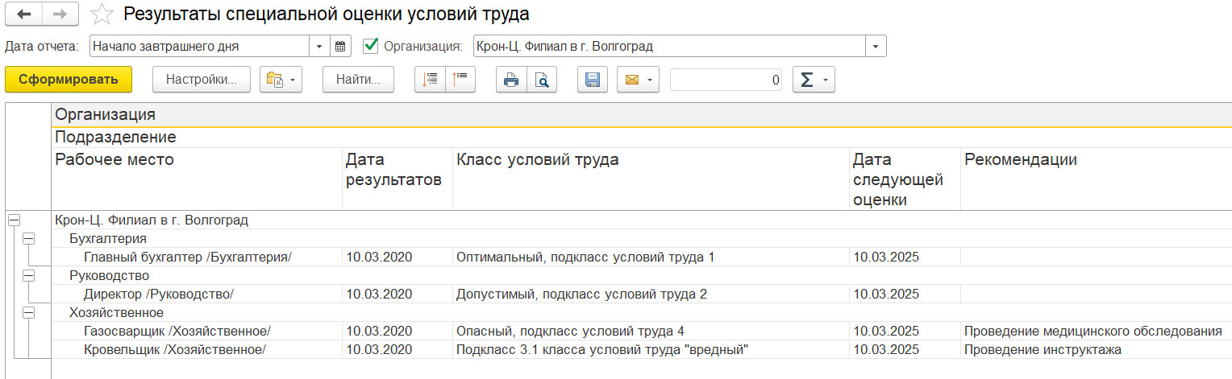This screenshot has height=379, width=1232.
Task: Click the print report icon
Action: tap(510, 80)
